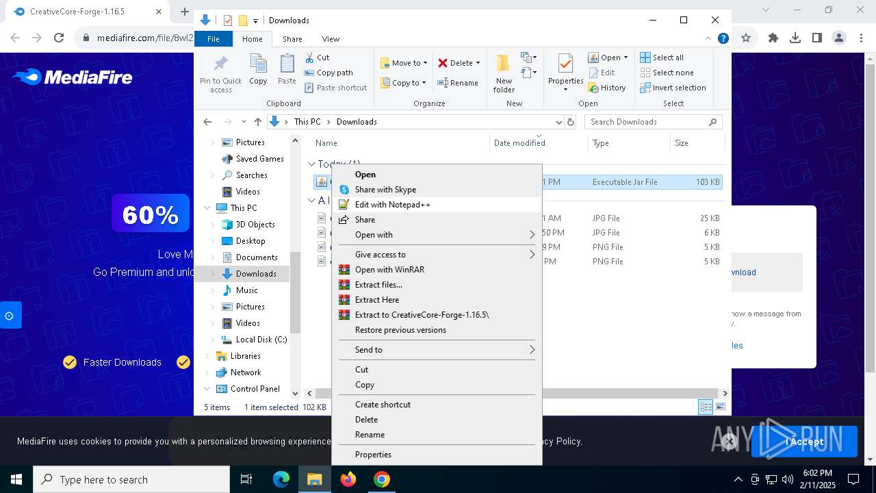Click Paste shortcut in ribbon
The width and height of the screenshot is (876, 493).
point(336,88)
